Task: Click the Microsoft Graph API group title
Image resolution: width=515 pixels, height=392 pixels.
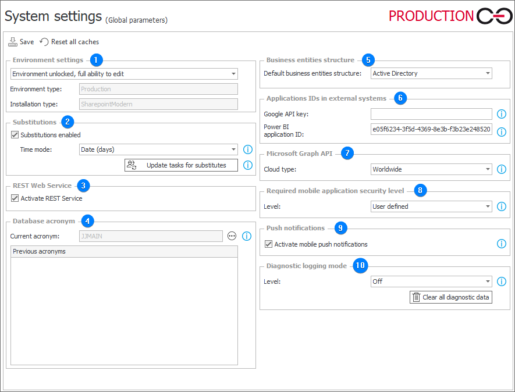Action: point(299,154)
